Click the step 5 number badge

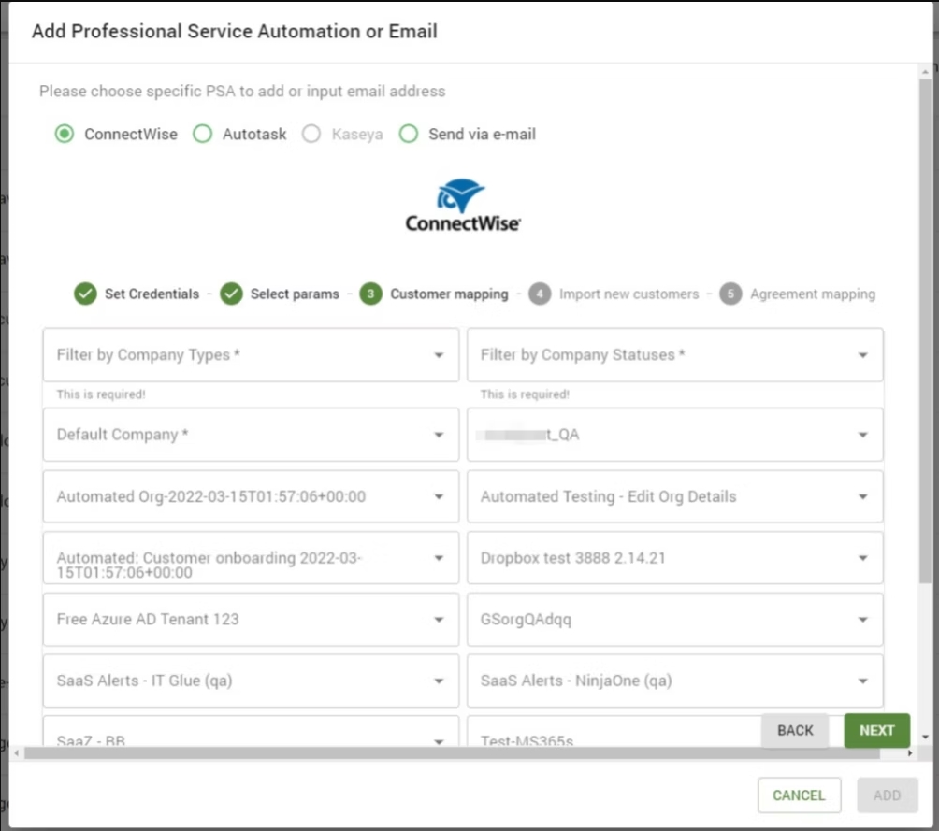coord(730,294)
